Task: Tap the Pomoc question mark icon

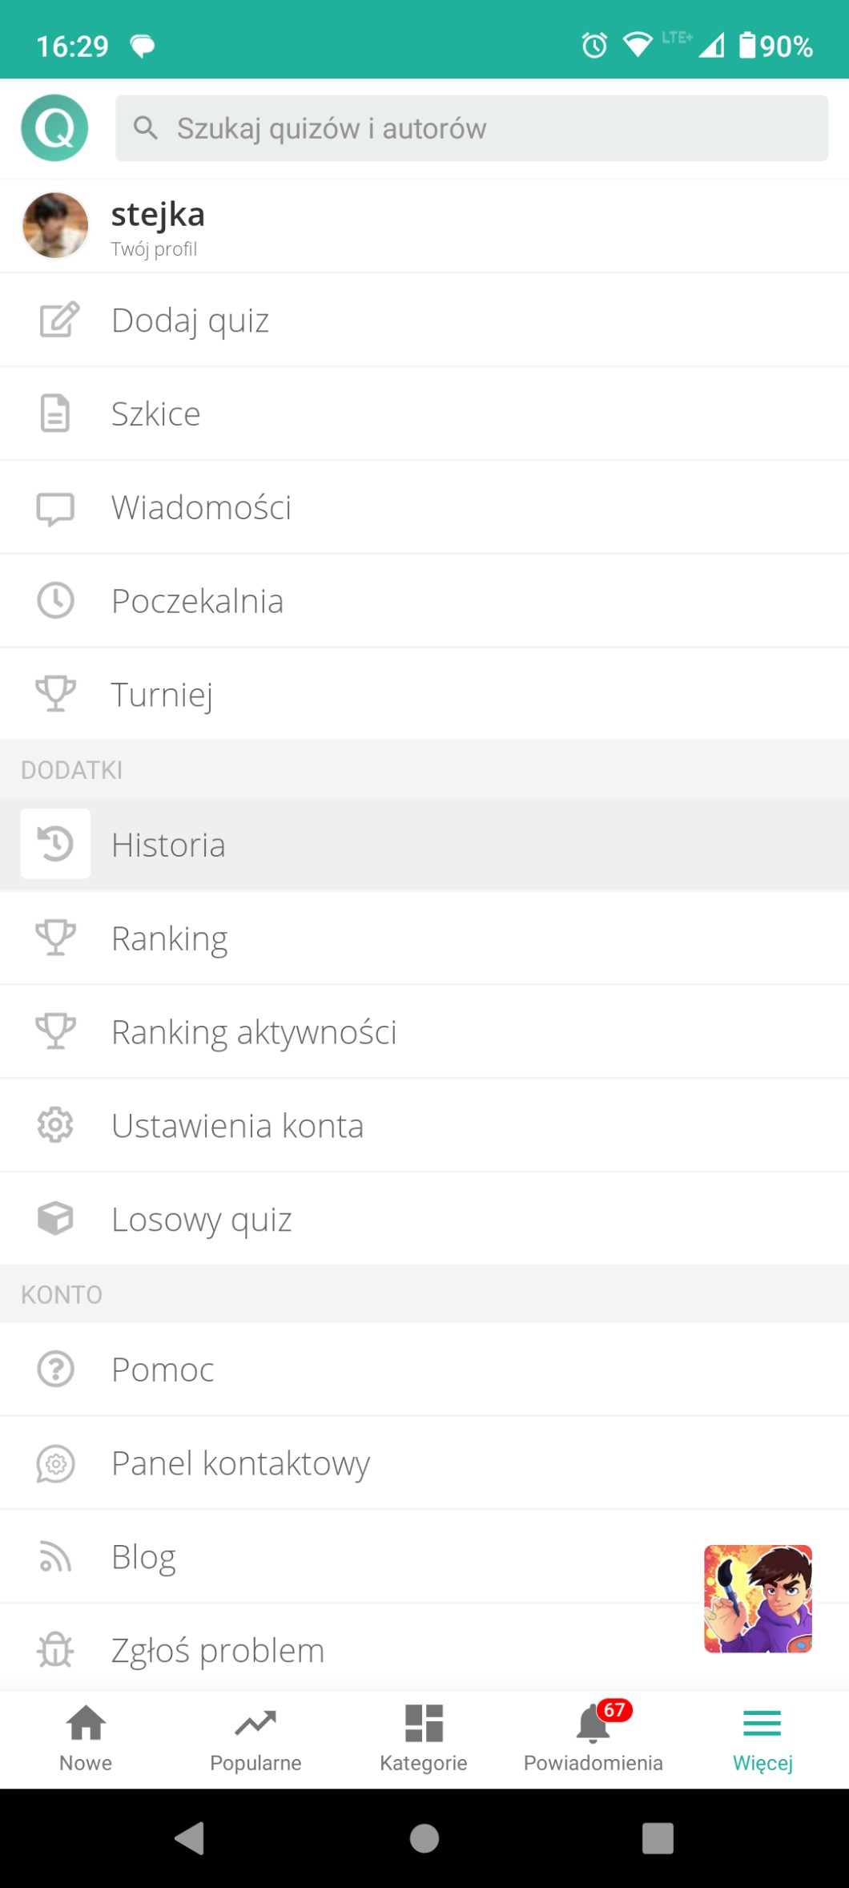Action: [x=55, y=1370]
